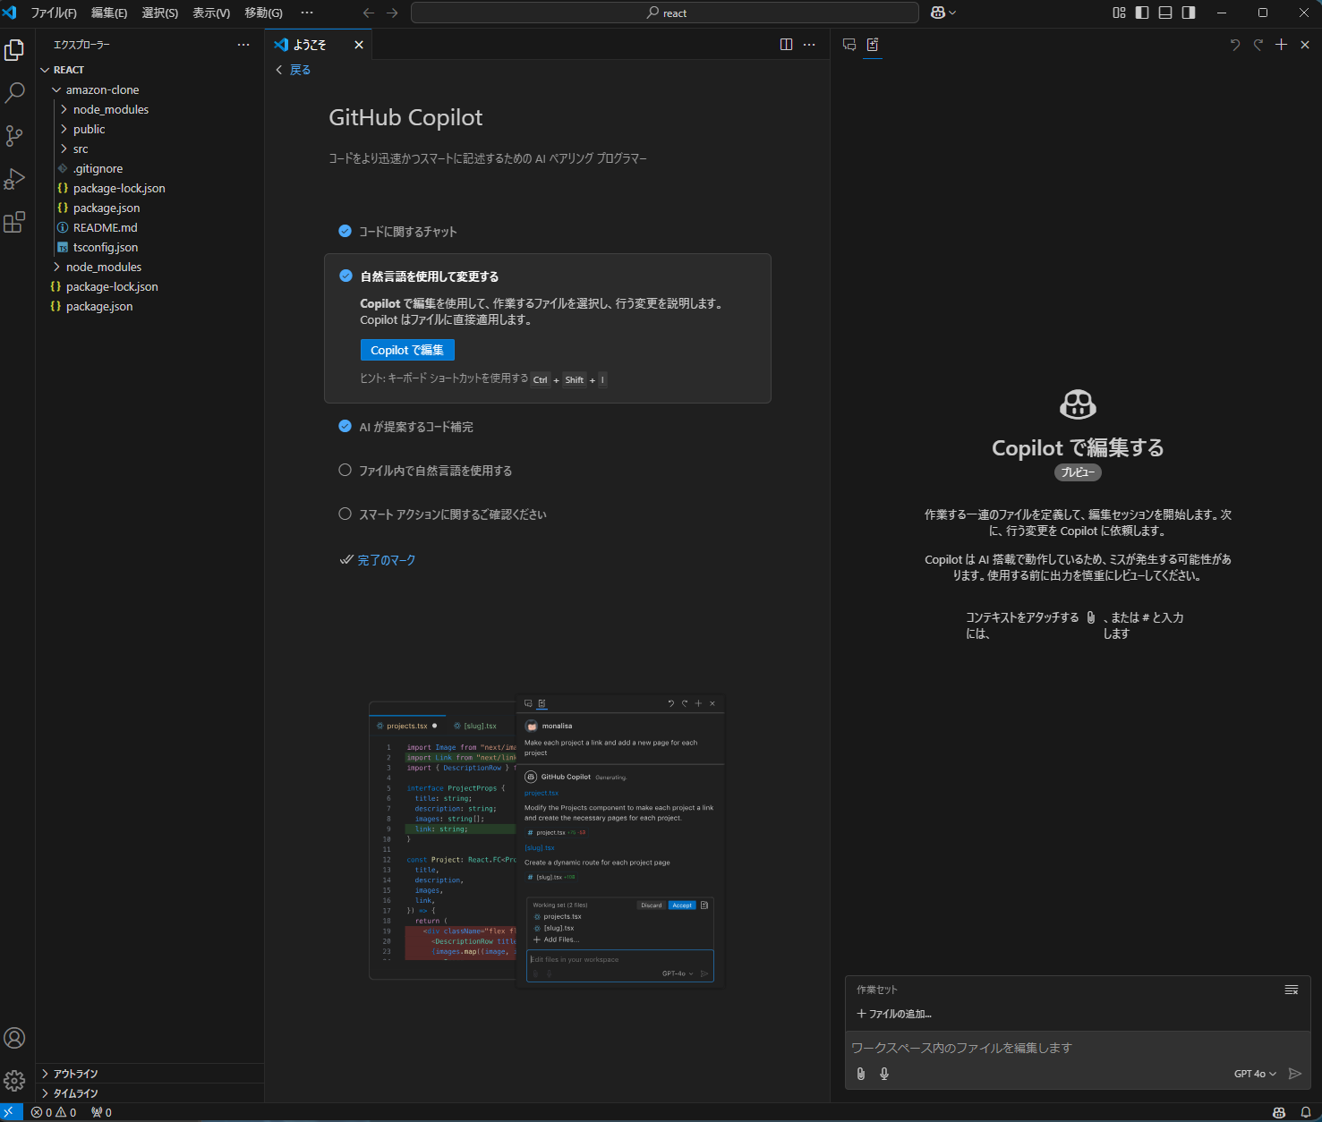1322x1122 pixels.
Task: Open the Extensions view
Action: tap(14, 222)
